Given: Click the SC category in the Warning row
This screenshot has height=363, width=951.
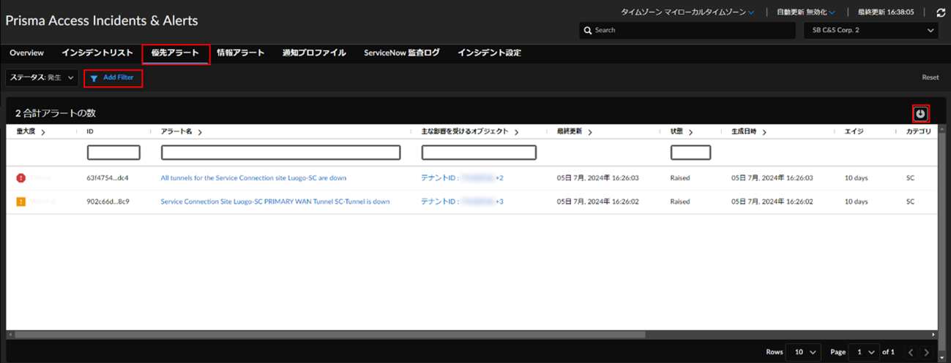Looking at the screenshot, I should (x=911, y=202).
